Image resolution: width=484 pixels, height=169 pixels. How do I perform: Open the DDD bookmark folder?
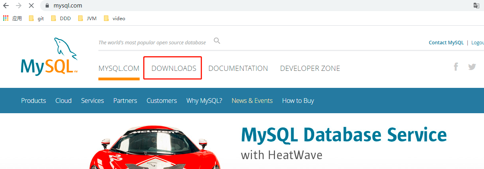click(x=61, y=18)
